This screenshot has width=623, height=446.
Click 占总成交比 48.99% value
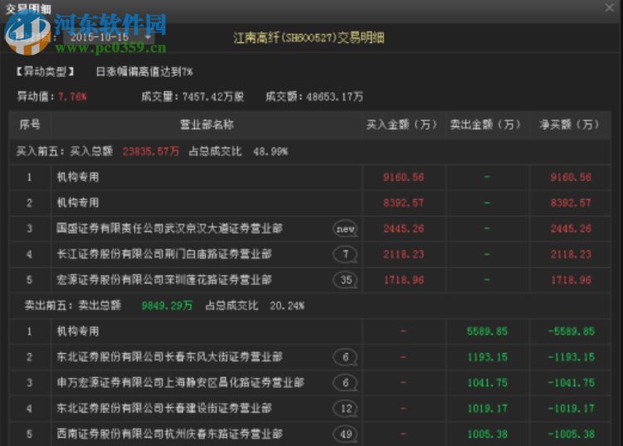(270, 152)
